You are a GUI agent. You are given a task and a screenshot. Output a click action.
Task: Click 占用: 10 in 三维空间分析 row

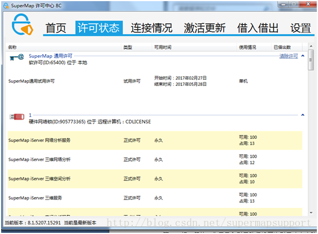pyautogui.click(x=247, y=182)
